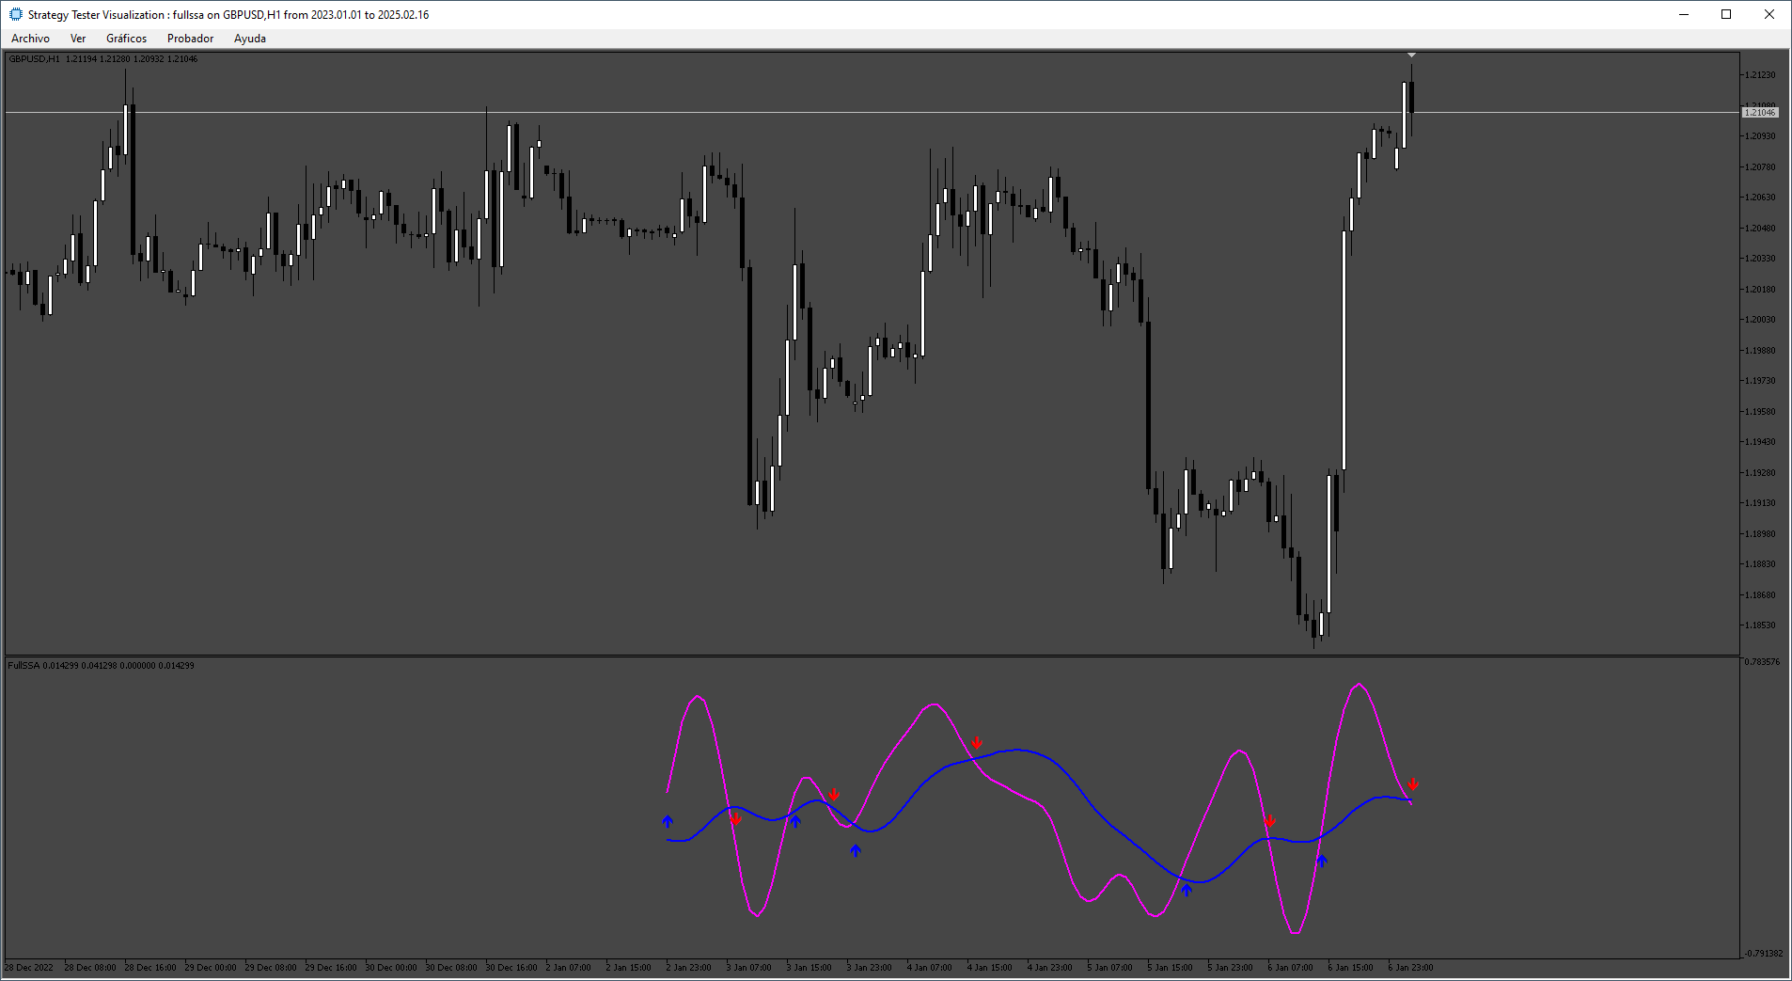Open the Archivo menu

[x=30, y=39]
